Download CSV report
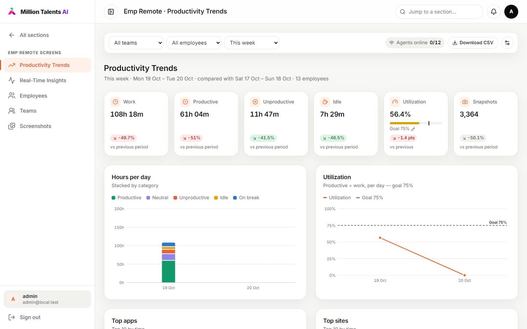 pyautogui.click(x=473, y=43)
